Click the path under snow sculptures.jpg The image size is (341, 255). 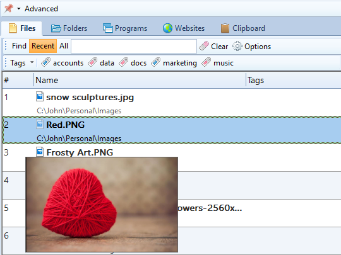tap(79, 111)
